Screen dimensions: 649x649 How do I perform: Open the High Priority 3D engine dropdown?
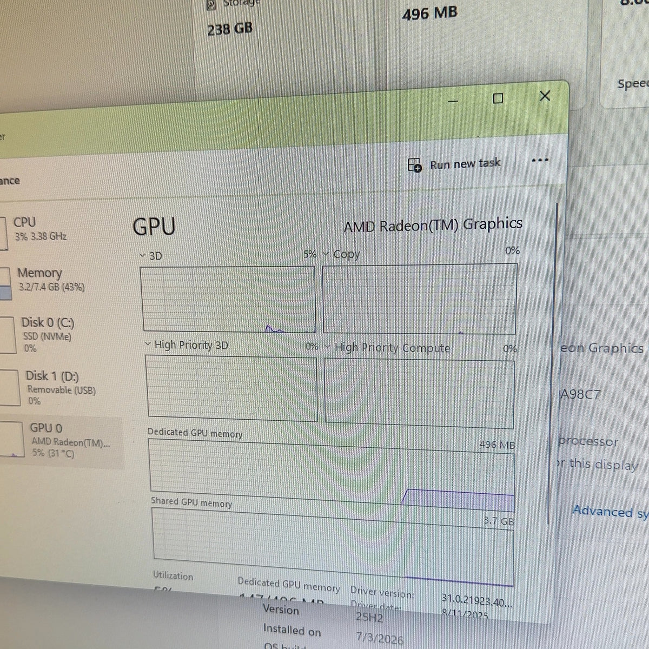[148, 344]
